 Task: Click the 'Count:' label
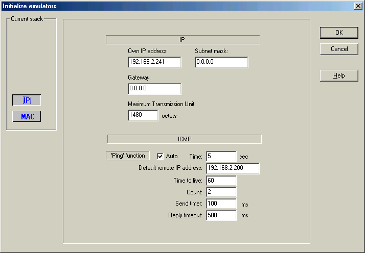pos(194,192)
